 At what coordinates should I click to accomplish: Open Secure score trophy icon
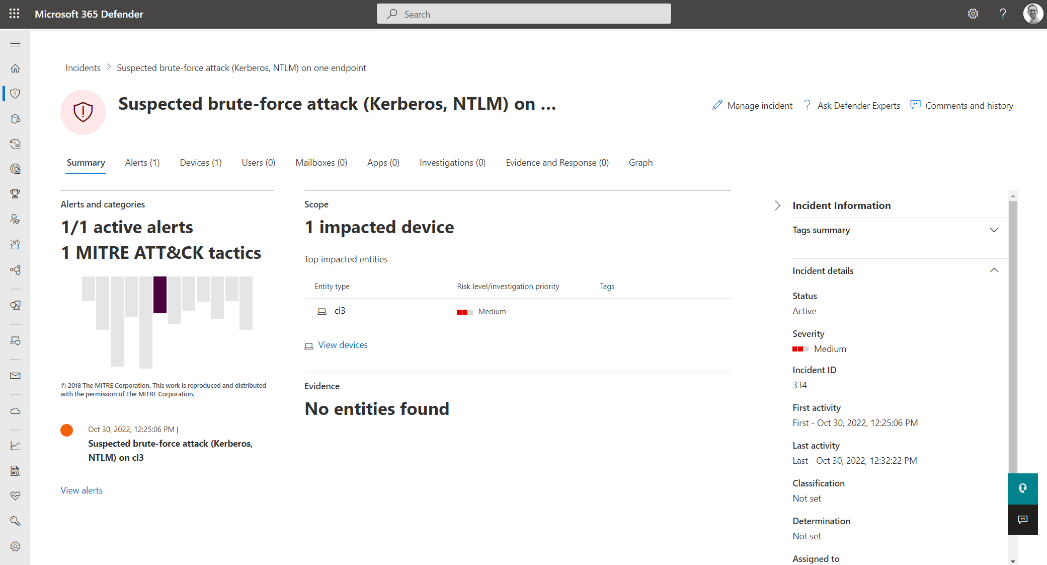click(x=15, y=194)
